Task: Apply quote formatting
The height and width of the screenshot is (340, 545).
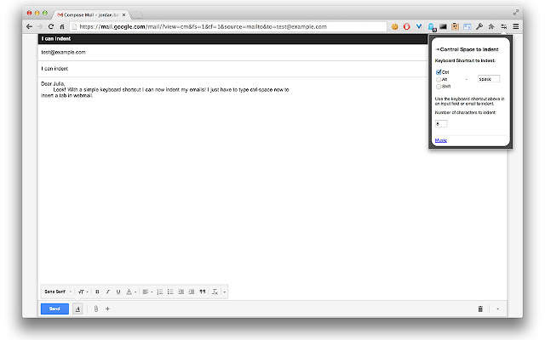Action: (203, 292)
